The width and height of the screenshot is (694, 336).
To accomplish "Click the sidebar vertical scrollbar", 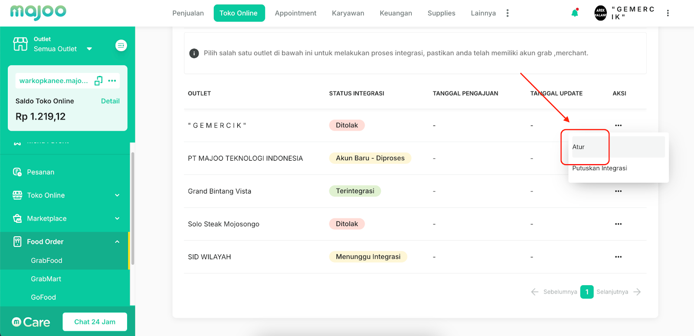I will [x=133, y=208].
